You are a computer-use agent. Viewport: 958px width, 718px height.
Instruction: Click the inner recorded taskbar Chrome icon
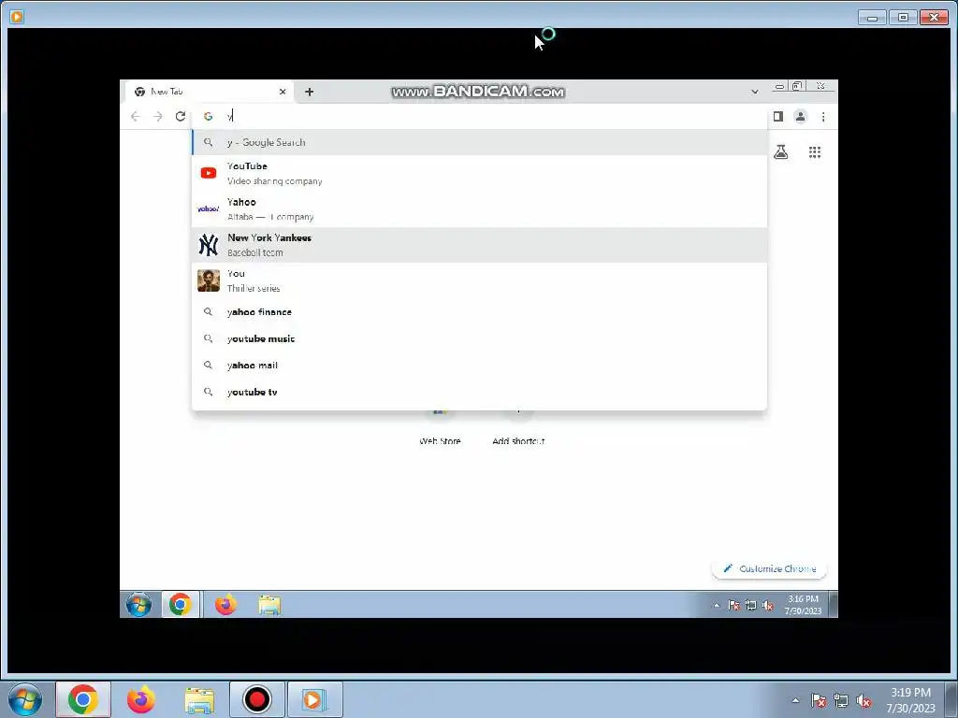[x=181, y=605]
